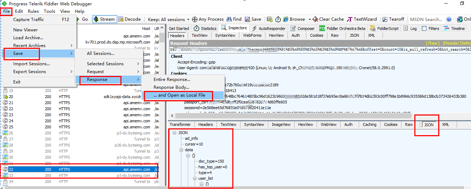
Task: Collapse the data tree node
Action: 181,150
